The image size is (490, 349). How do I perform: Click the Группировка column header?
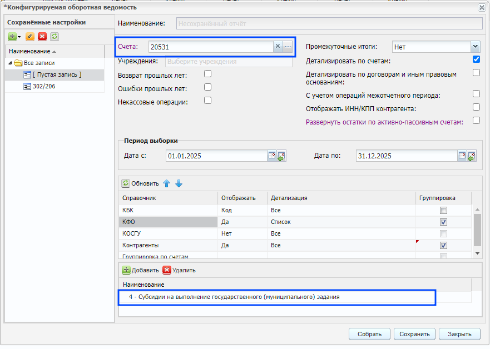click(443, 198)
